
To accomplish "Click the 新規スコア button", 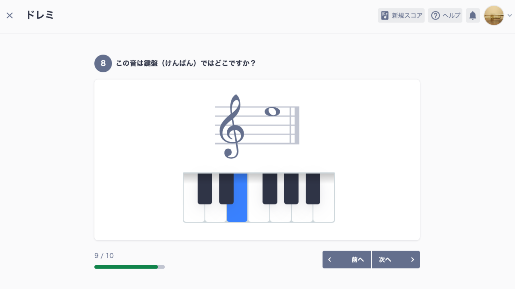I will [x=401, y=16].
